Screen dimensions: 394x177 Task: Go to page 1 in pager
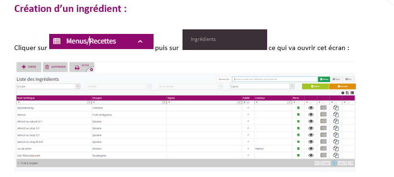(334, 163)
